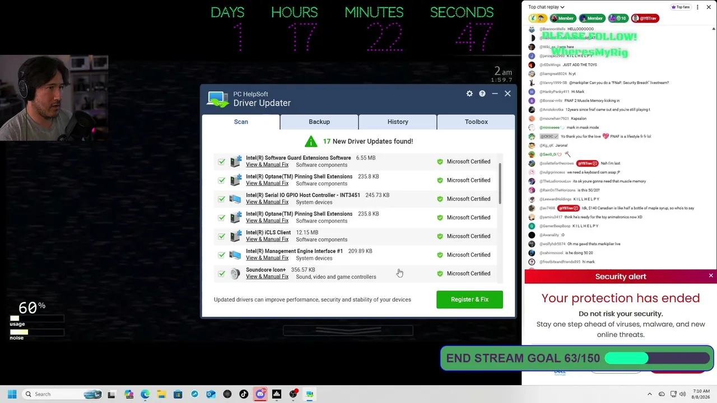Open View & Manual Fix for Software Guard Extensions

coord(267,165)
